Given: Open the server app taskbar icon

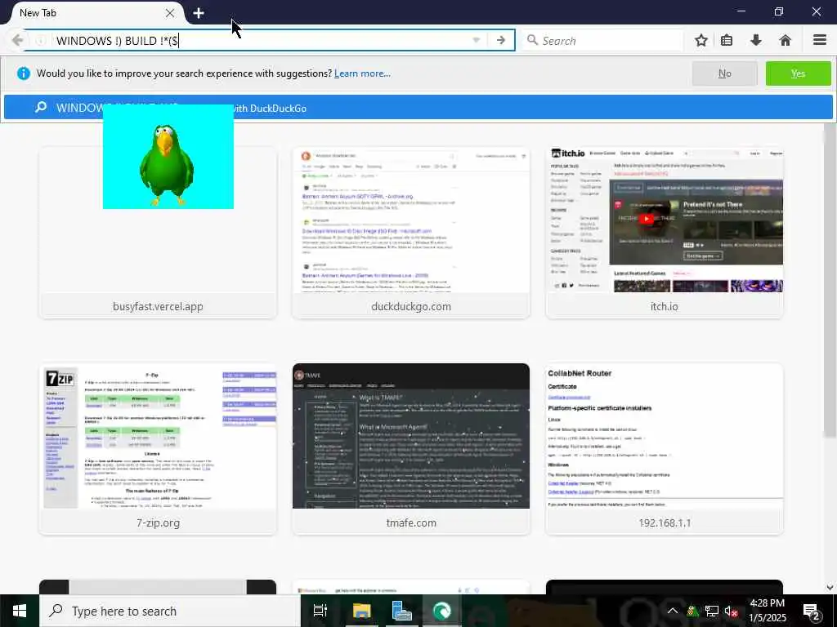Looking at the screenshot, I should 401,611.
